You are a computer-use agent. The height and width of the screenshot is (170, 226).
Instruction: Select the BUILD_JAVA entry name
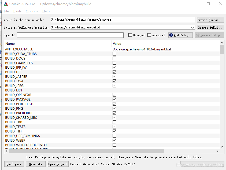pyautogui.click(x=14, y=81)
